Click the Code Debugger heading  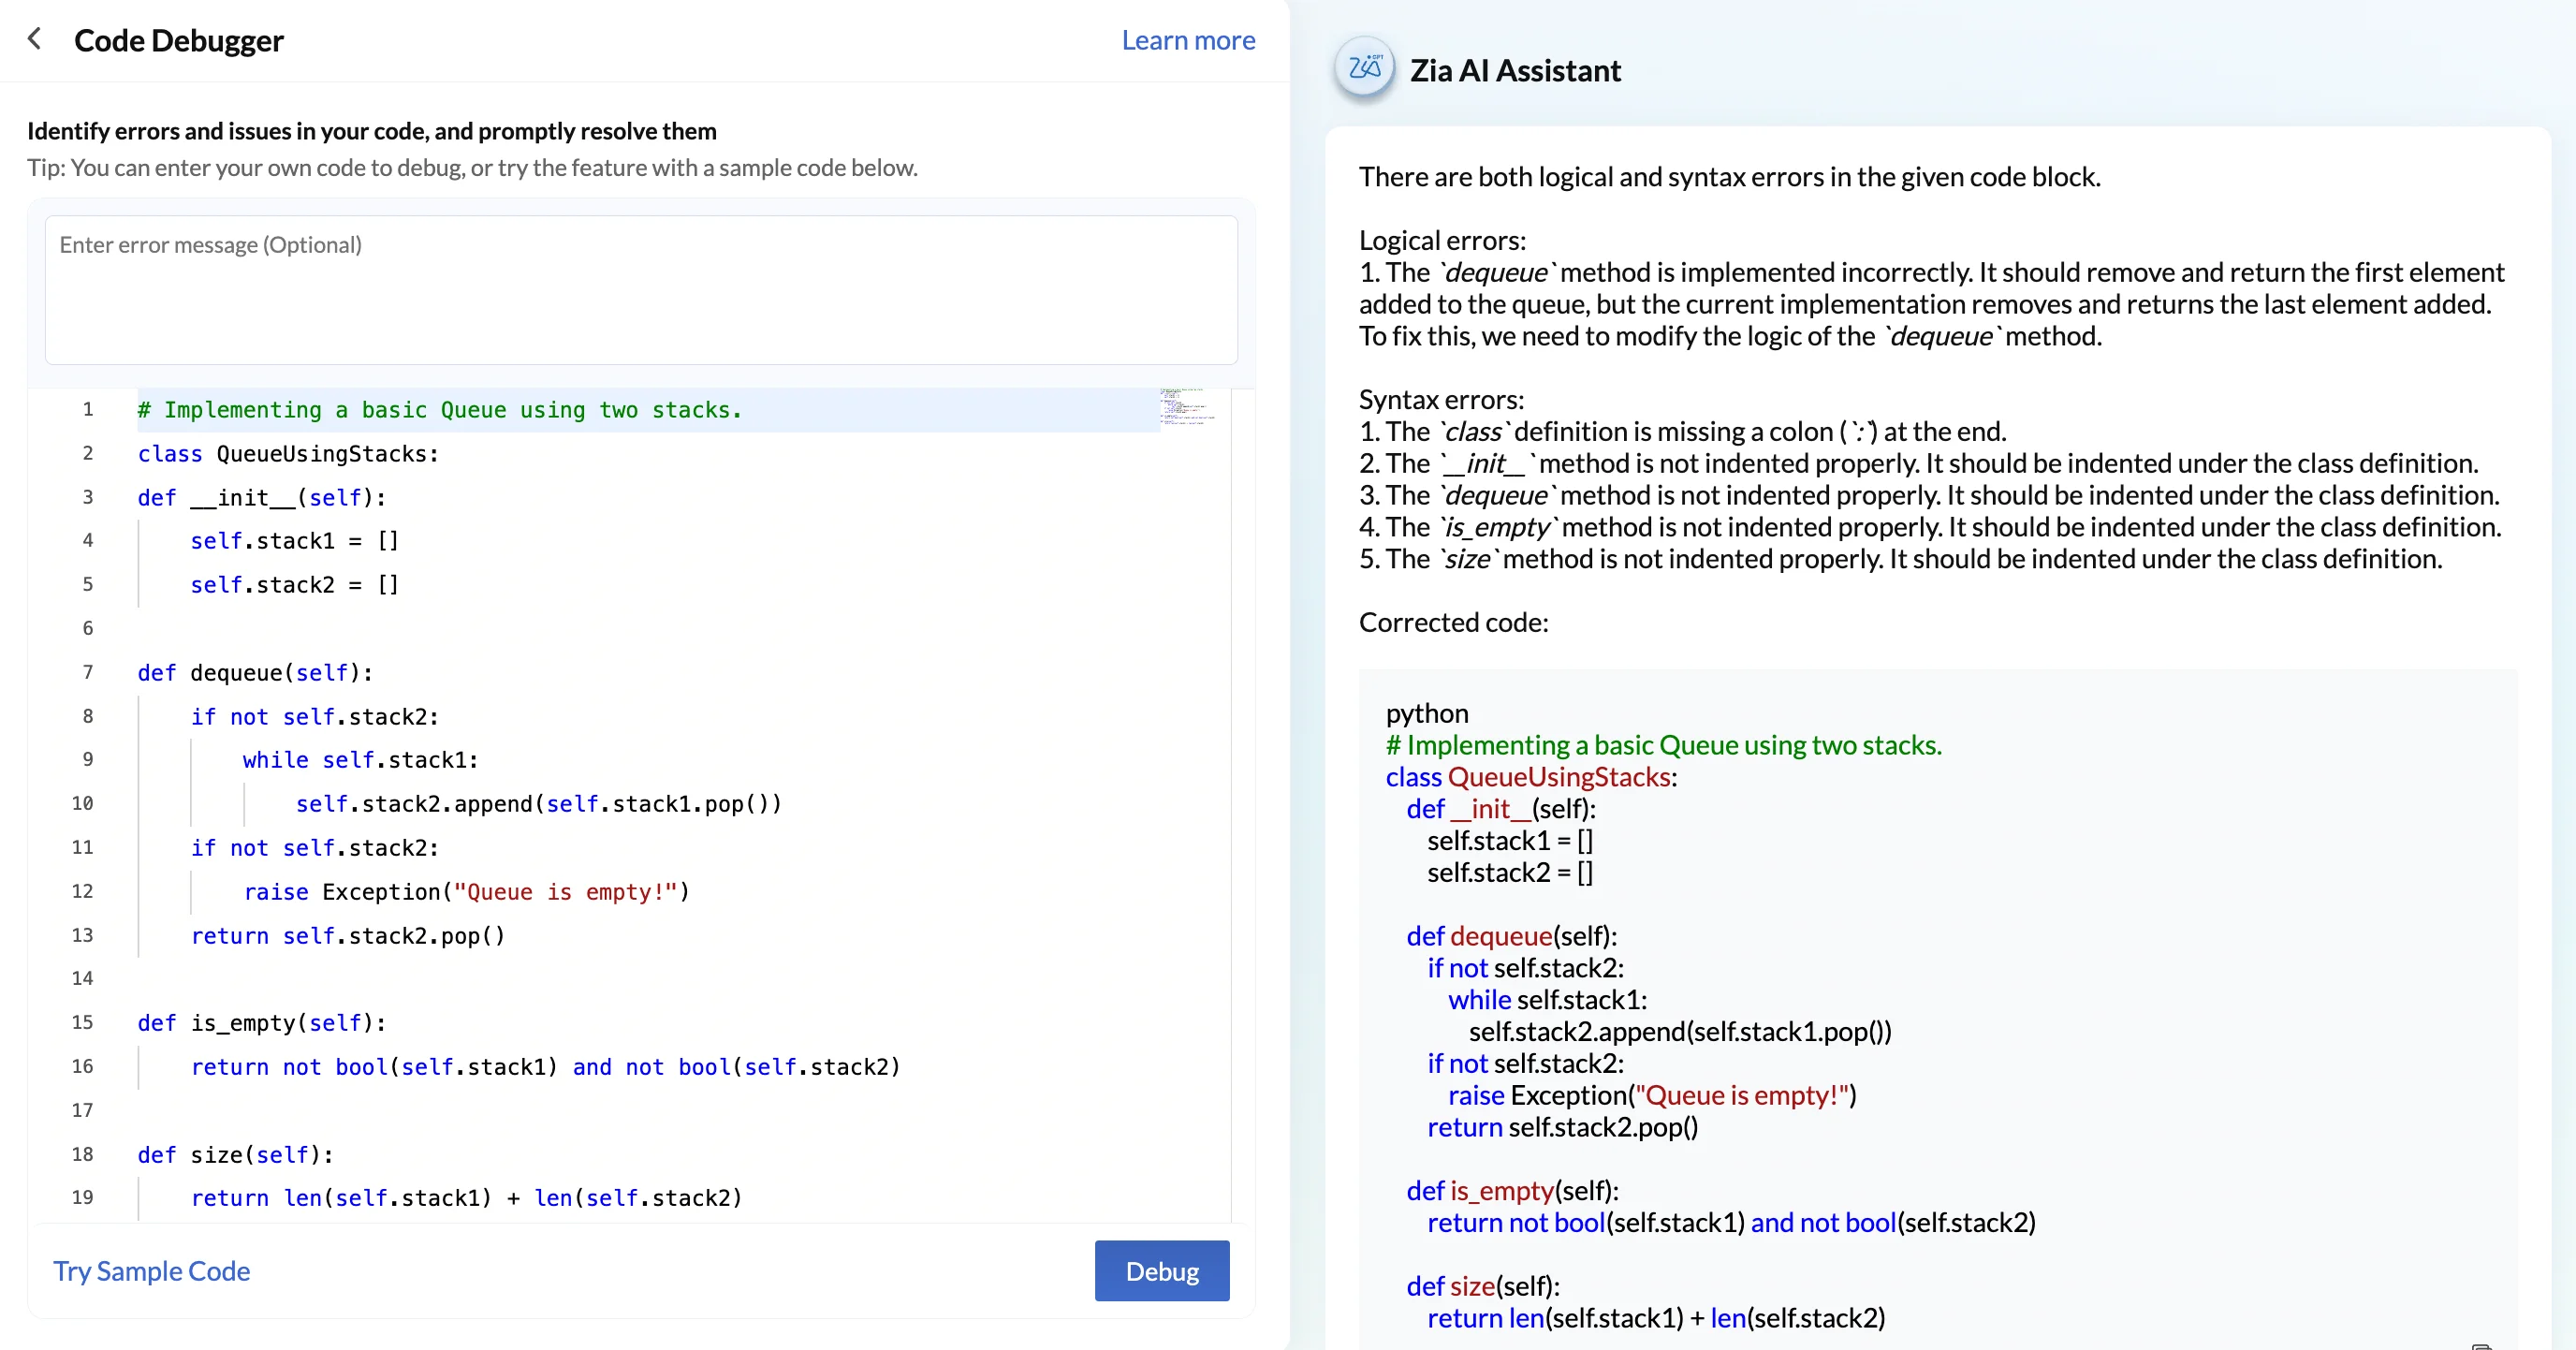tap(179, 40)
